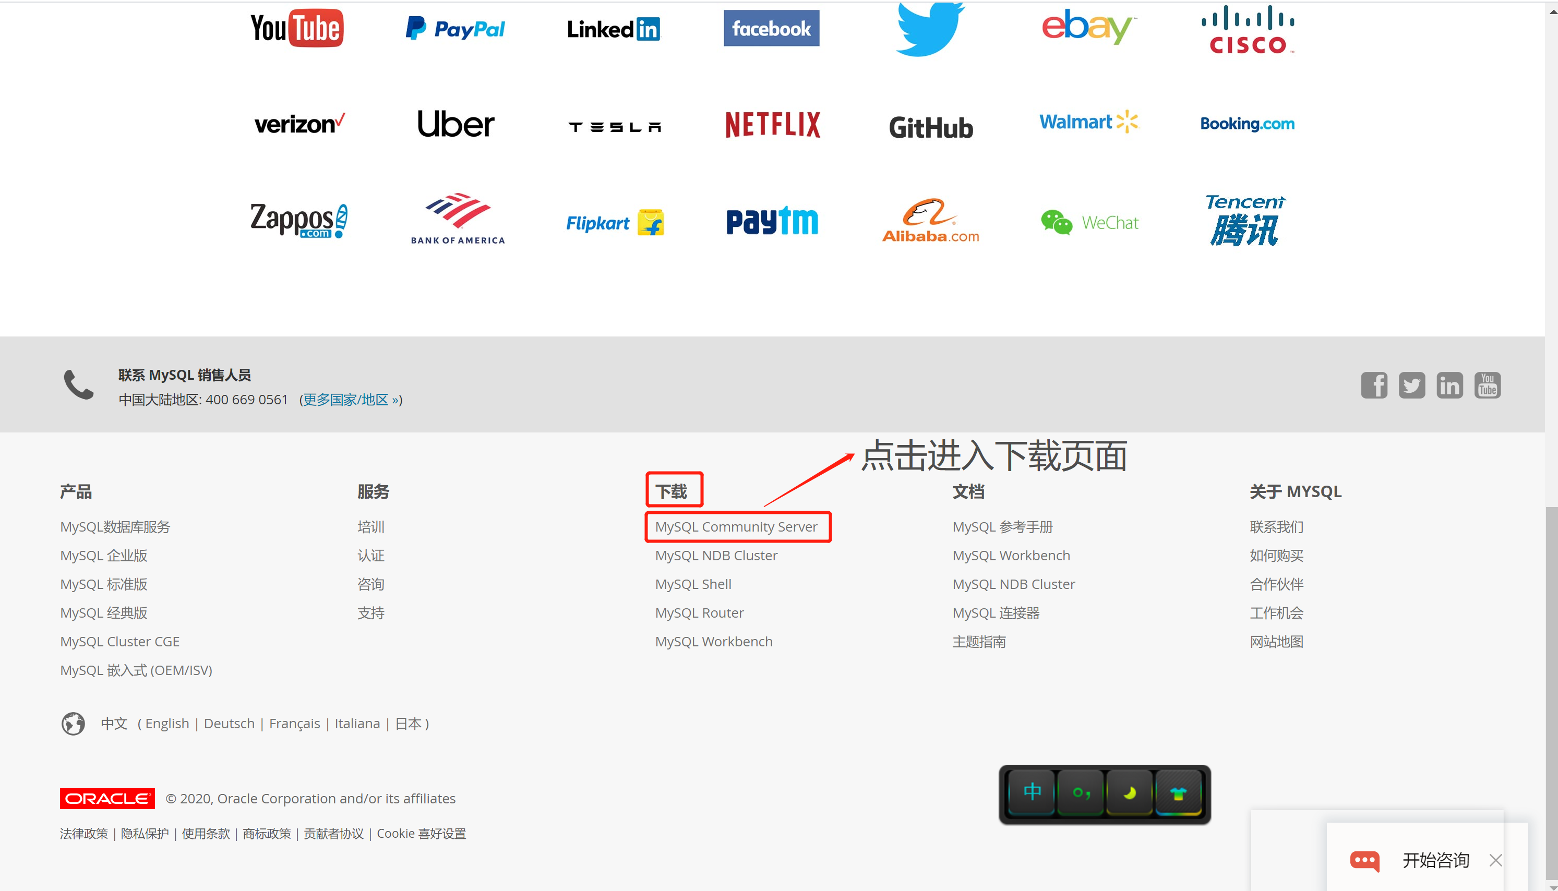Screen dimensions: 1558x891
Task: Click the globe language icon
Action: tap(73, 724)
